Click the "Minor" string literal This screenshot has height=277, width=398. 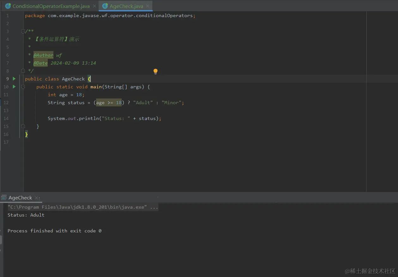(x=172, y=103)
